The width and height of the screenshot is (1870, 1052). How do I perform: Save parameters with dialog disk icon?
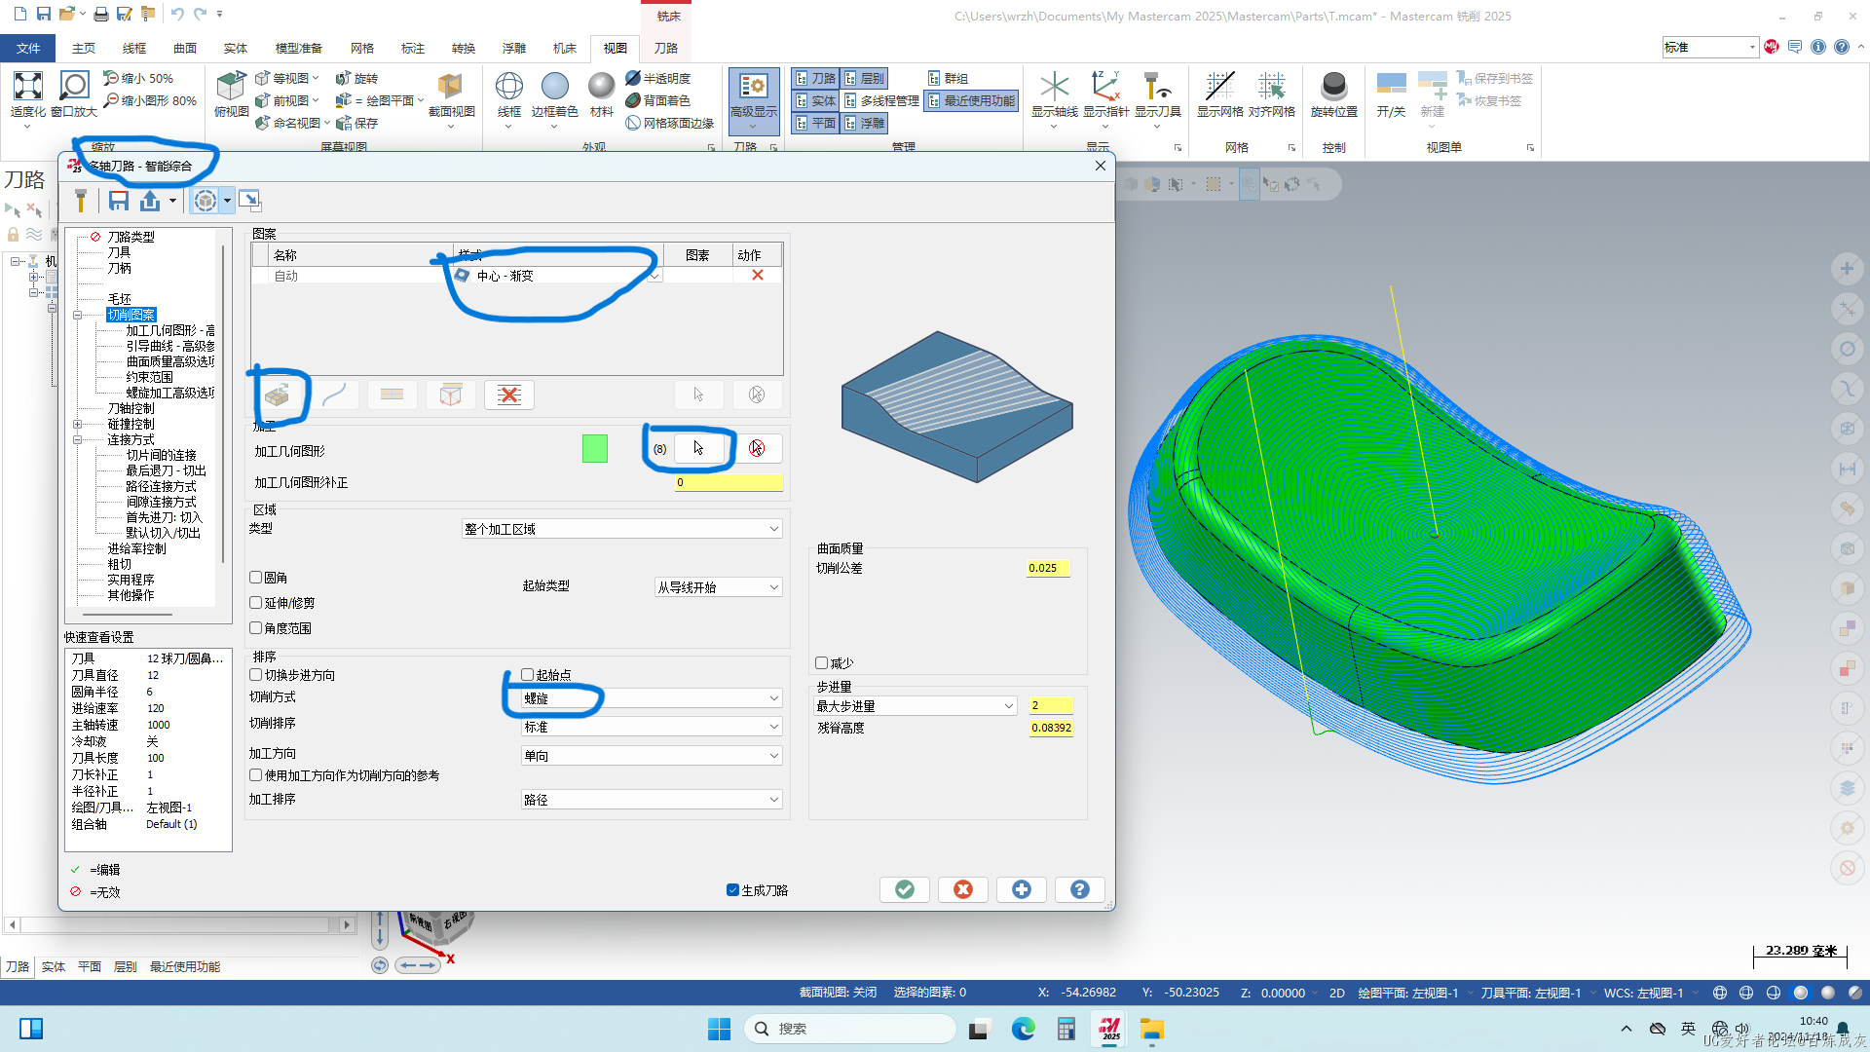(x=119, y=201)
